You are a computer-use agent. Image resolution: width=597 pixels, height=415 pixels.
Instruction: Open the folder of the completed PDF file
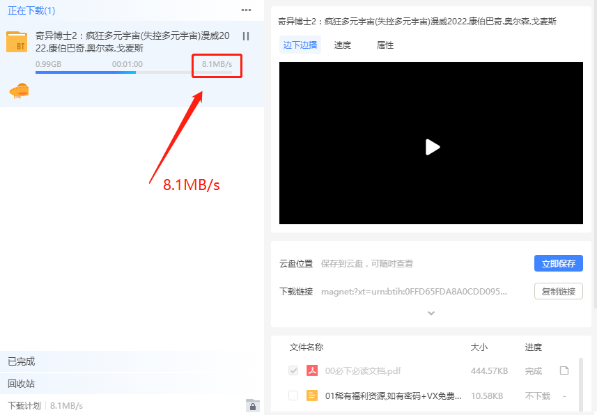564,370
